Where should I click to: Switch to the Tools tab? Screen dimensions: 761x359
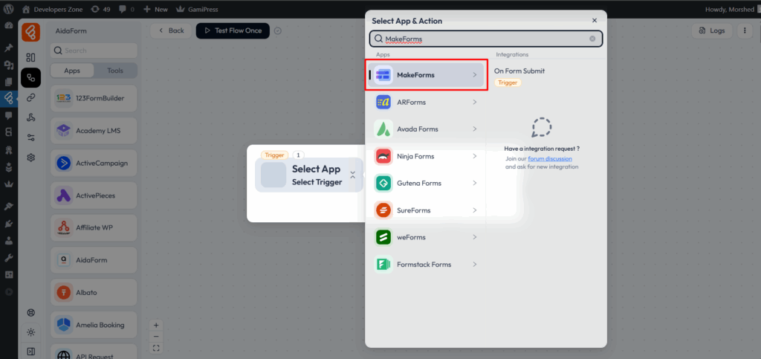click(x=115, y=71)
